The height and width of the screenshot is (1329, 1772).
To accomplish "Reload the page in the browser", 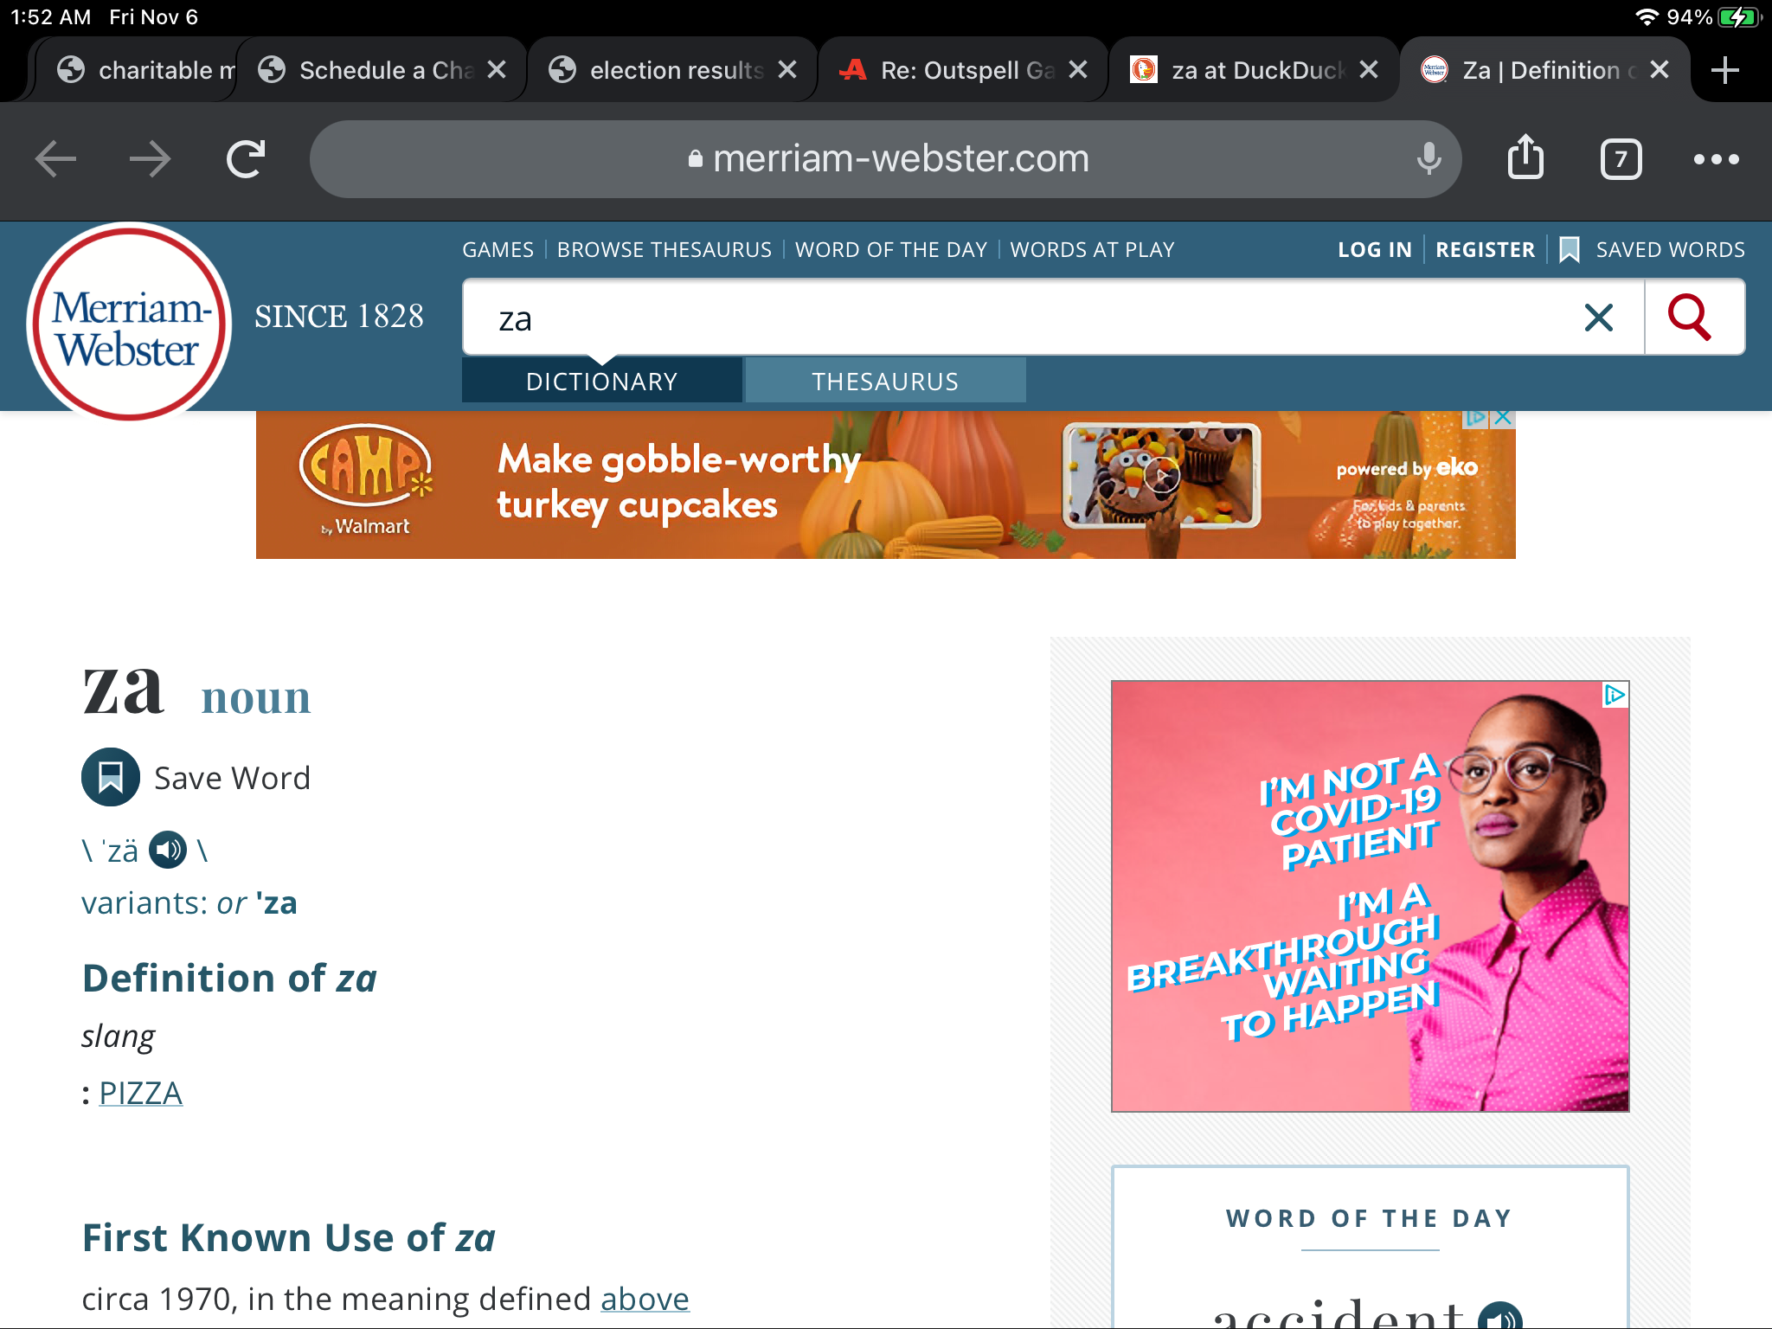I will 246,159.
